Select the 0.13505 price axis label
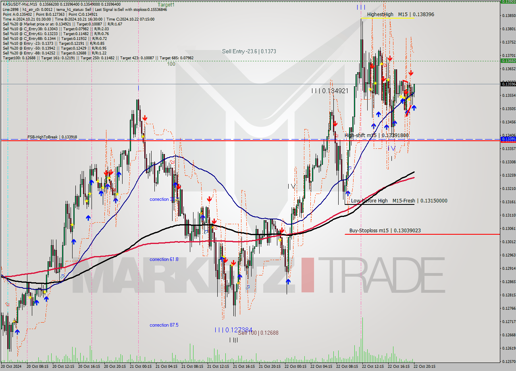The width and height of the screenshot is (516, 371). click(x=509, y=109)
